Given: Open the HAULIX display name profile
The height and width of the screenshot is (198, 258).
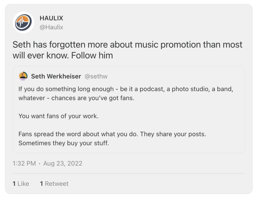Looking at the screenshot, I should tap(51, 18).
